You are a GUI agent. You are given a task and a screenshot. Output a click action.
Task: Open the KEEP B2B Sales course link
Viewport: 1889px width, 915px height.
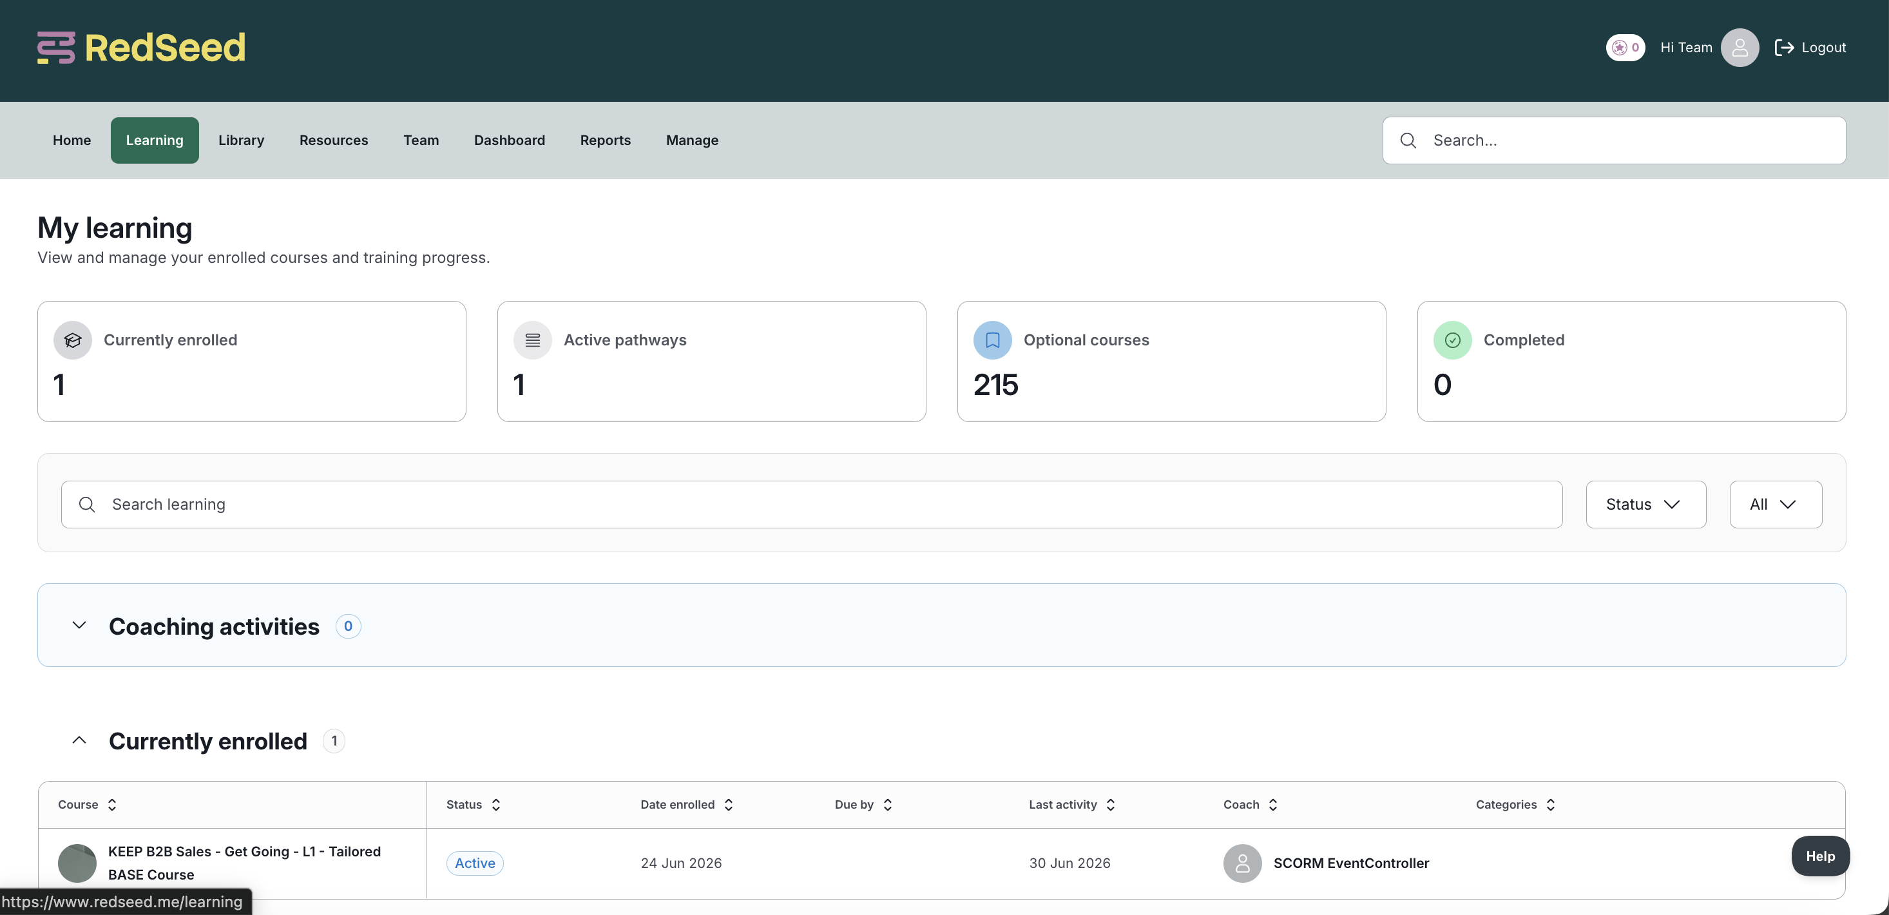[244, 863]
